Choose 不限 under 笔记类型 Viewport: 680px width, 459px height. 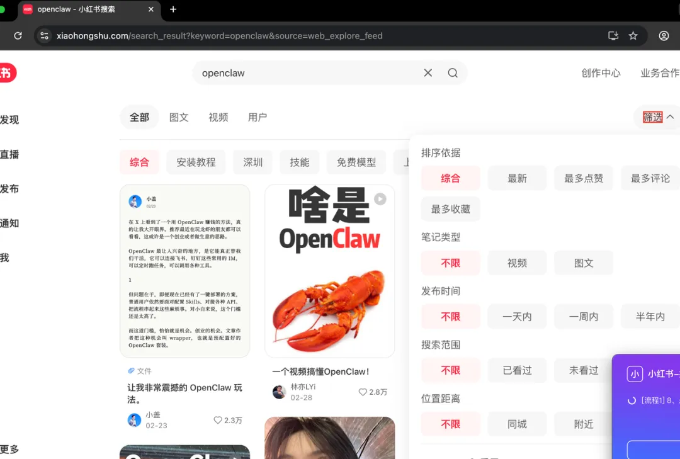pos(451,263)
